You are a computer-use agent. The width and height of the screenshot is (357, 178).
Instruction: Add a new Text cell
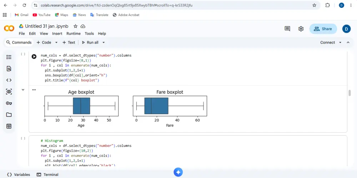point(69,42)
